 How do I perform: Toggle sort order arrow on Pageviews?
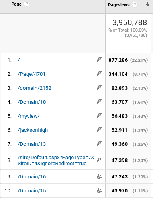[x=148, y=4]
